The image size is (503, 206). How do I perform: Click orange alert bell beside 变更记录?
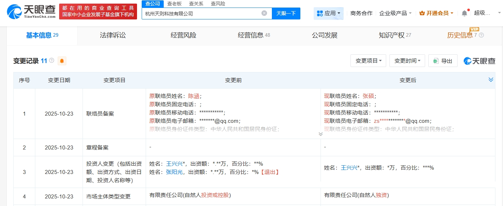pos(62,61)
